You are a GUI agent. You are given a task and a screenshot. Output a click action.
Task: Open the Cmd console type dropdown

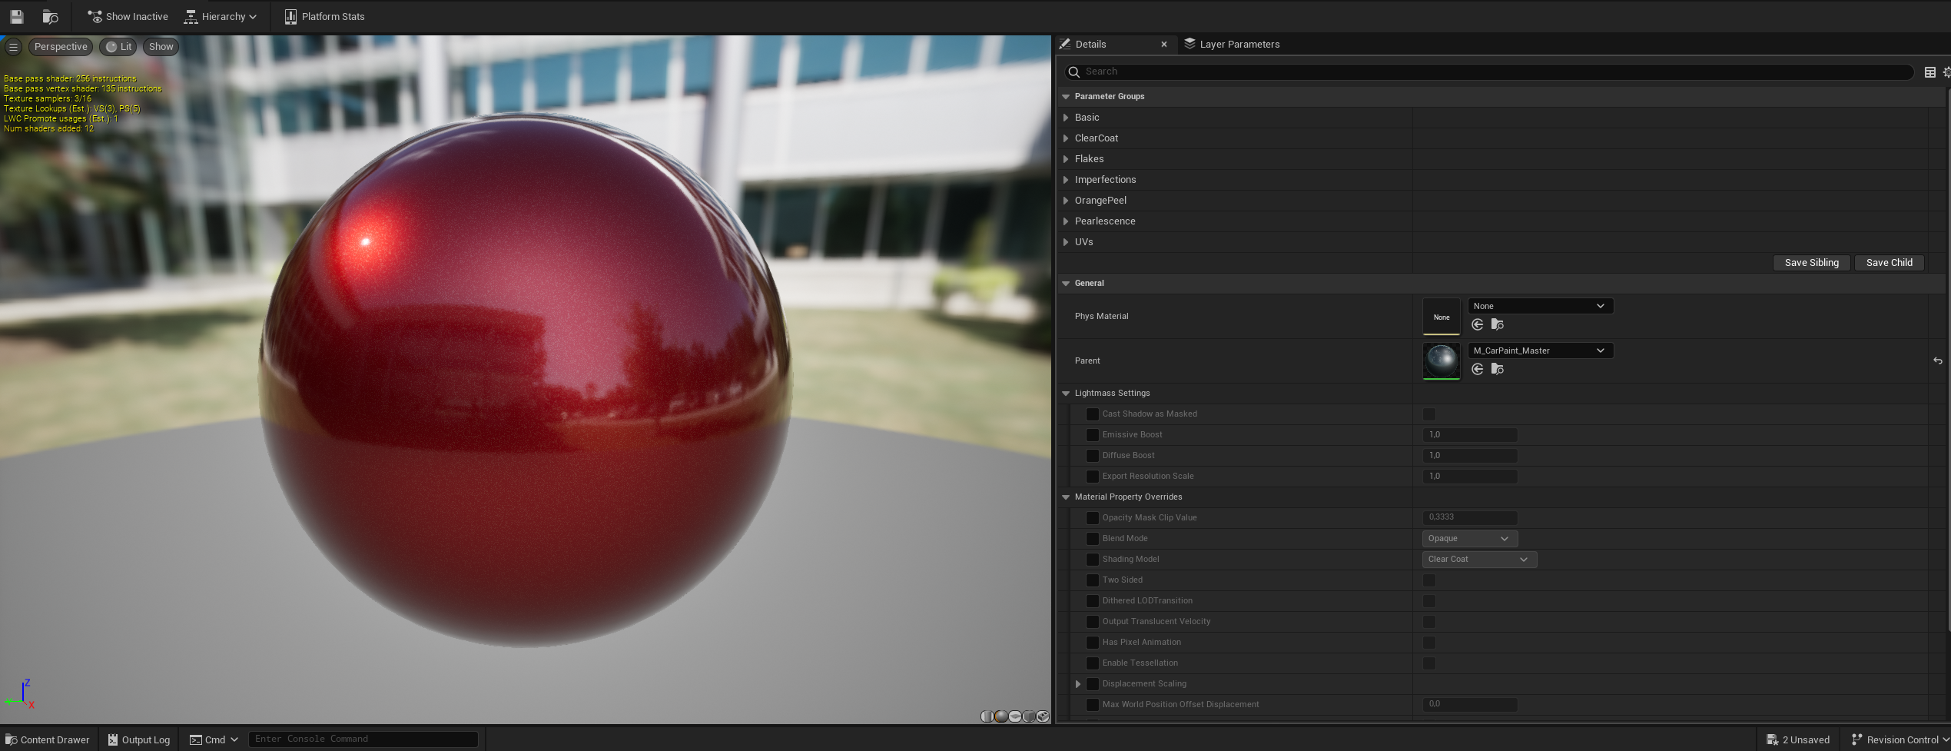click(214, 739)
